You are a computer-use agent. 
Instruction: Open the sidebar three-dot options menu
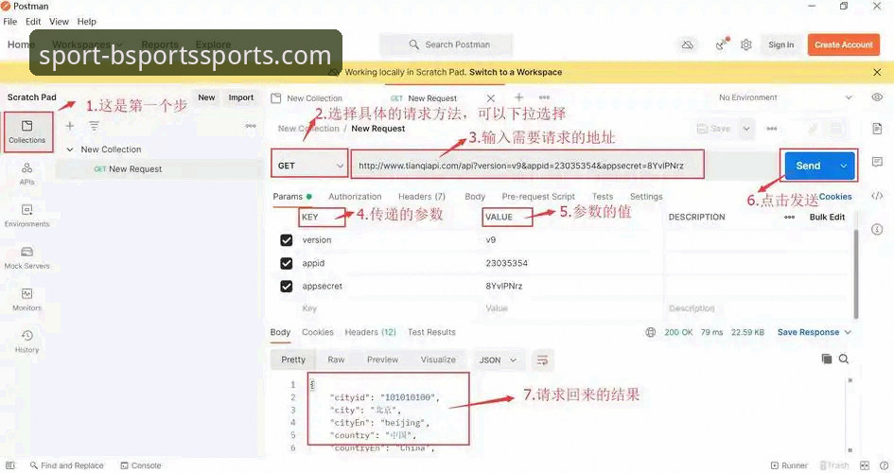[x=251, y=126]
